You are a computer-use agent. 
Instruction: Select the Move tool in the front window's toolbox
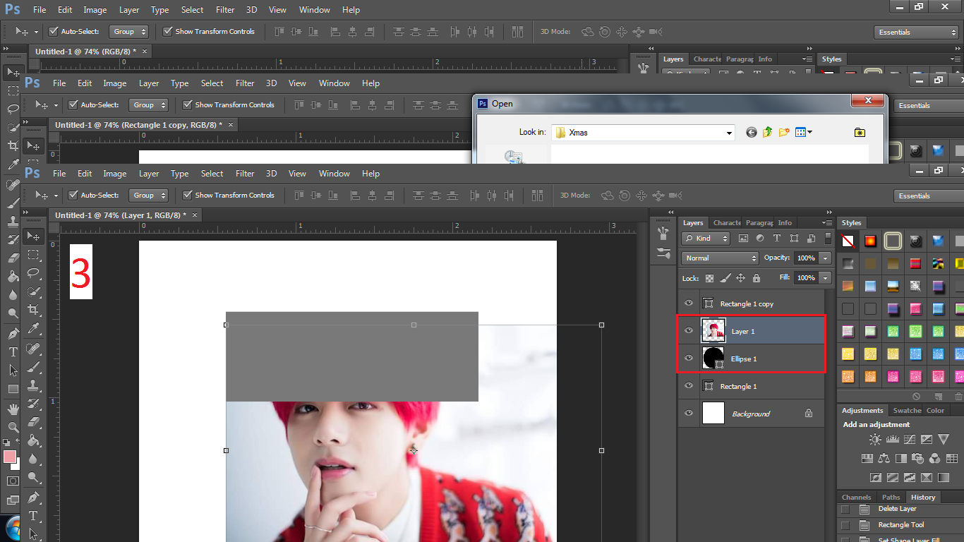[32, 236]
